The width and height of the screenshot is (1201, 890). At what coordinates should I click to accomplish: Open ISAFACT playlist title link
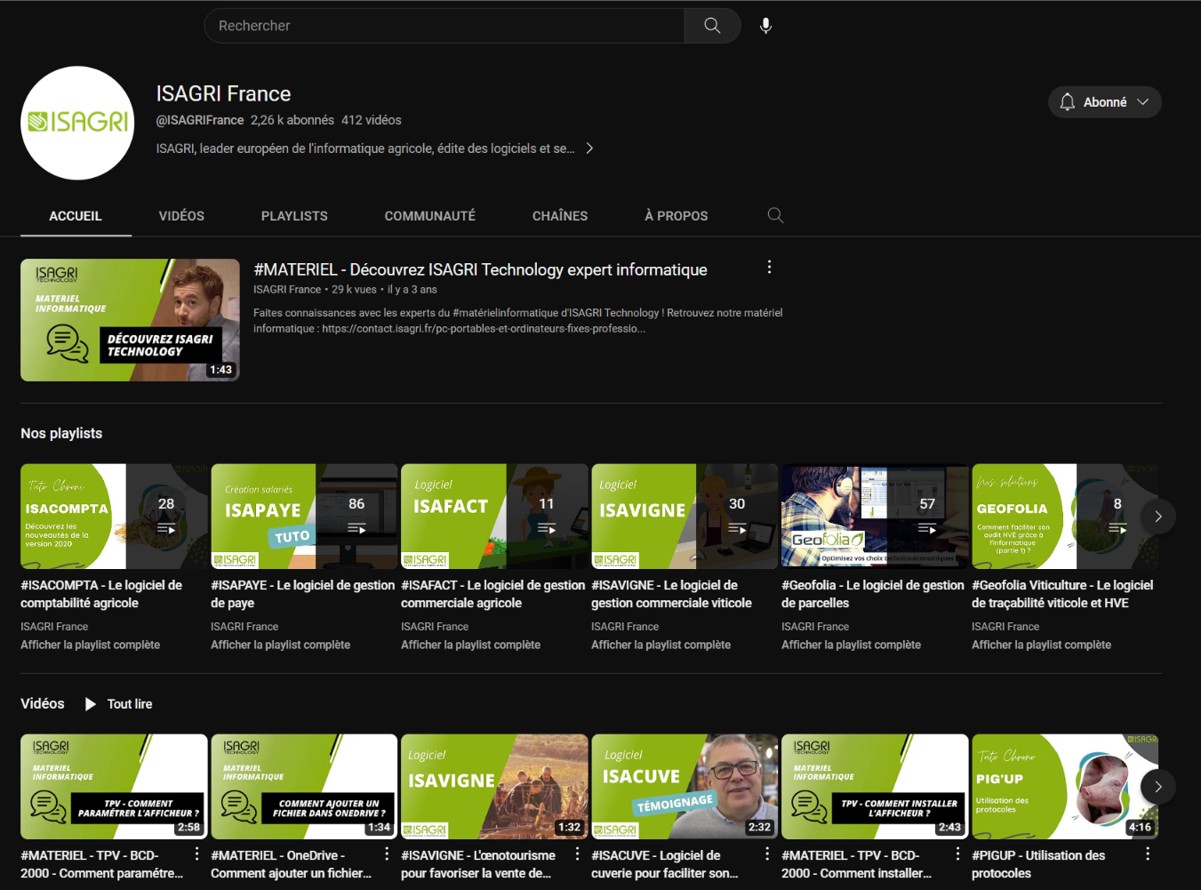(x=492, y=594)
